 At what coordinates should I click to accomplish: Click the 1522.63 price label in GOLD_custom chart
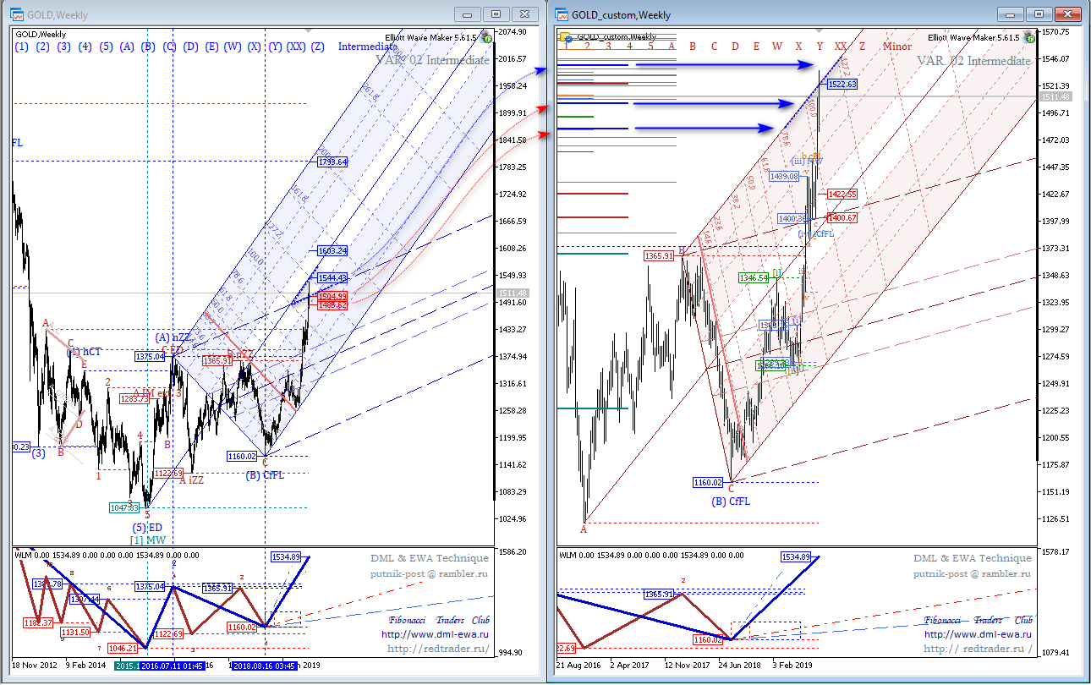click(842, 84)
